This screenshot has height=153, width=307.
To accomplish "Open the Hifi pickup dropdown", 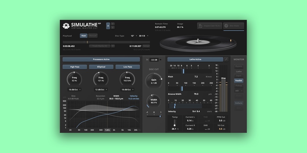I will pyautogui.click(x=239, y=91).
